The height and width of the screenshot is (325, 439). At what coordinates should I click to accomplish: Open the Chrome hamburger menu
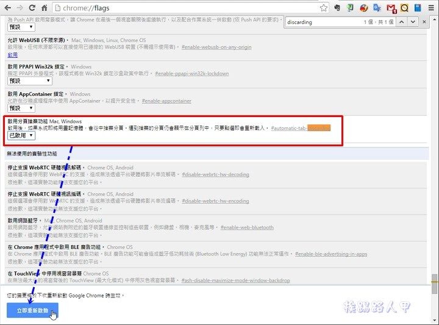click(x=431, y=8)
